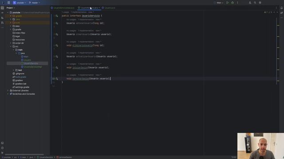Open UsuarioServicioImpl in project tree
Screen dimensions: 284x159
[x=32, y=67]
